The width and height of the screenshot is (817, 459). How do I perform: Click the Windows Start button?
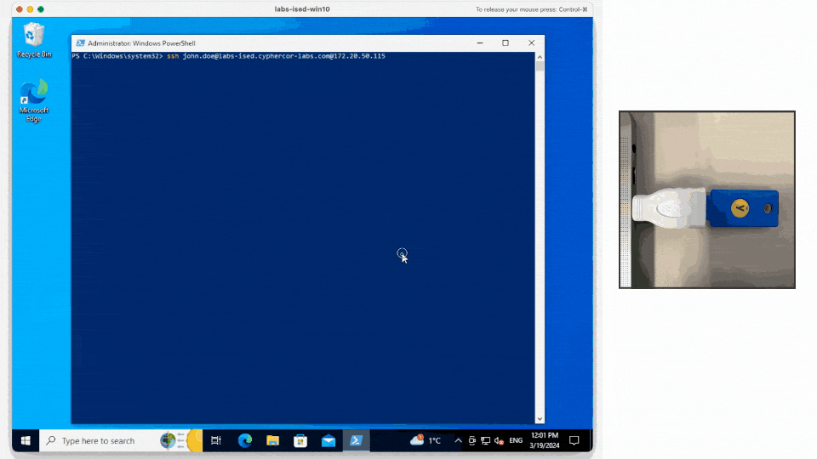(26, 440)
